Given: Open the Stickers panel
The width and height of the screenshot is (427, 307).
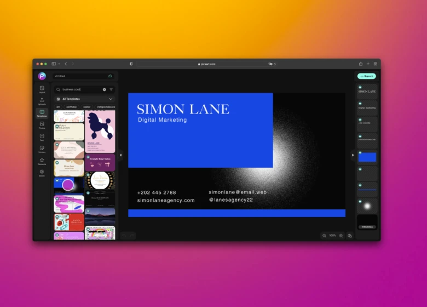Looking at the screenshot, I should click(x=42, y=149).
